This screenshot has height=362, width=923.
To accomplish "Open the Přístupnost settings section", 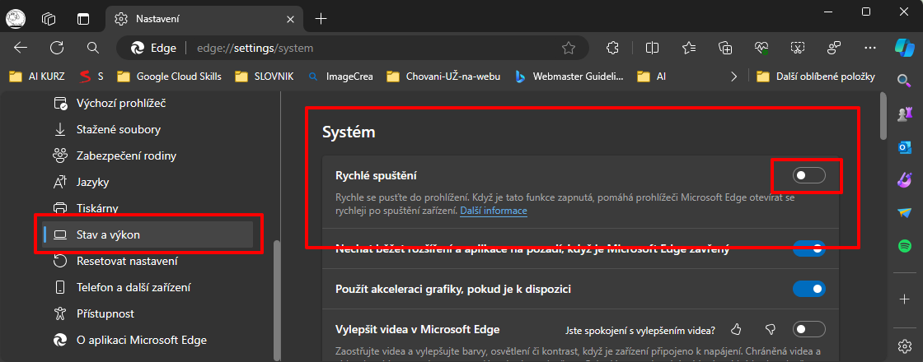I will coord(105,313).
